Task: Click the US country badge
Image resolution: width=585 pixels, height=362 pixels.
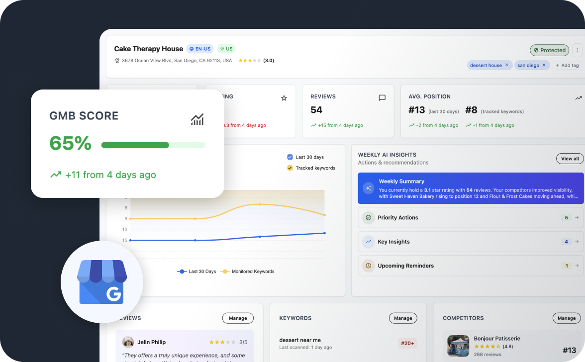Action: click(x=226, y=49)
